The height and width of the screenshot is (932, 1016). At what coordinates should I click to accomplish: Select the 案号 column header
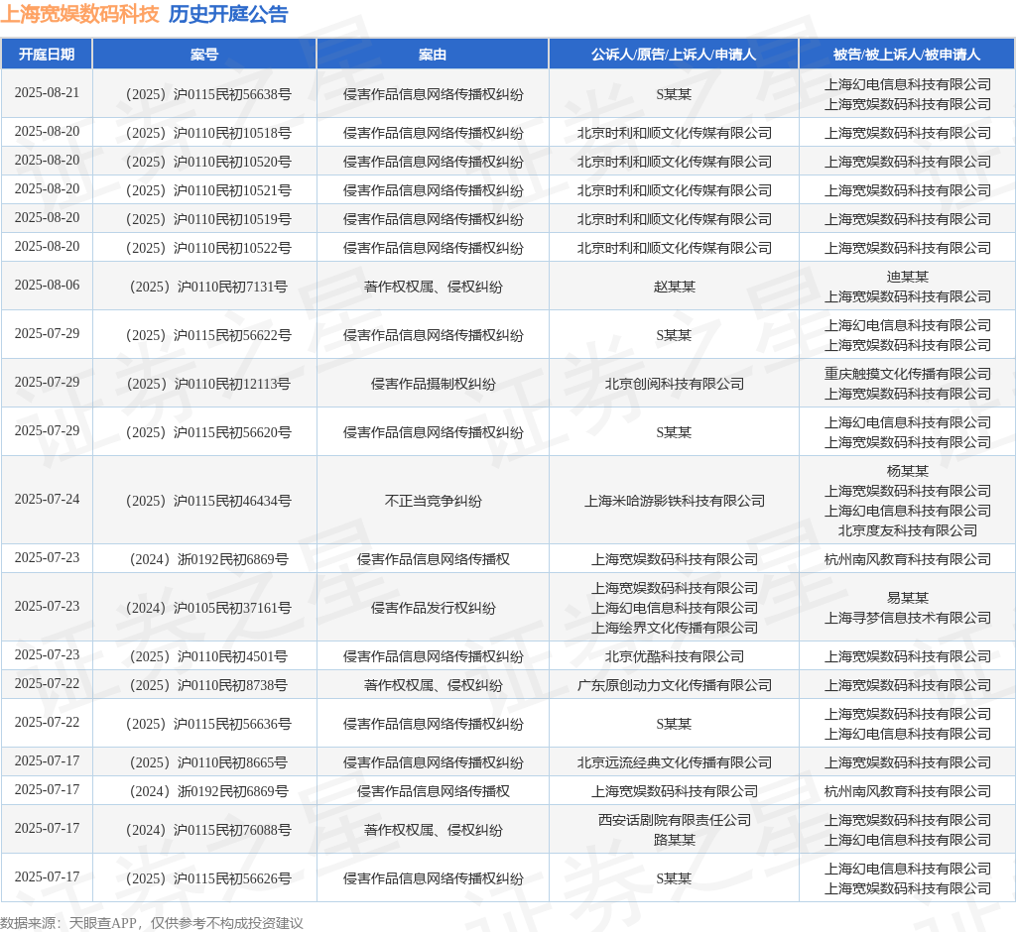click(204, 55)
